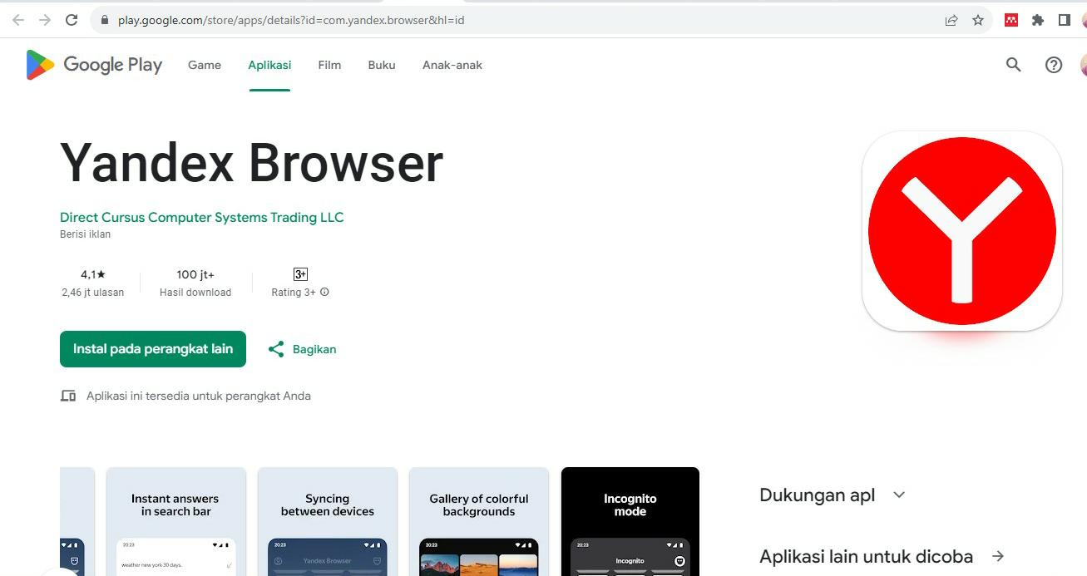
Task: Open Google Play search magnifier icon
Action: [x=1013, y=65]
